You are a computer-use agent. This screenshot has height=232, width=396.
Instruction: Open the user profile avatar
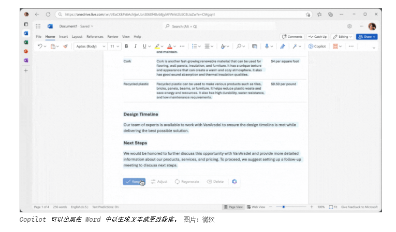(372, 26)
